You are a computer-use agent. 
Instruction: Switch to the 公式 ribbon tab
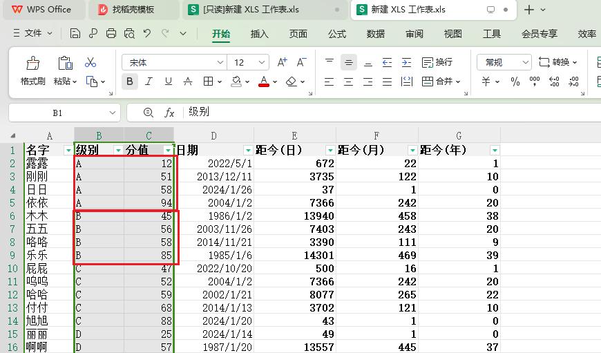click(x=337, y=34)
